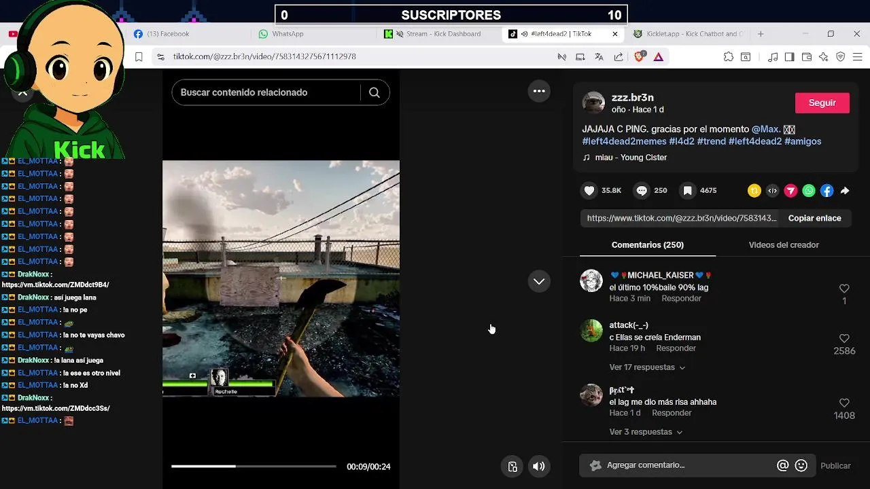Click the search magnifier icon
Screen dimensions: 870x489
coord(375,92)
